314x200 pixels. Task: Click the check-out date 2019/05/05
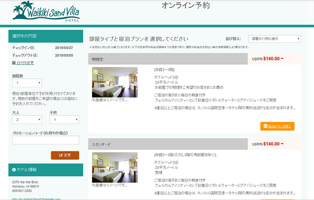point(64,56)
